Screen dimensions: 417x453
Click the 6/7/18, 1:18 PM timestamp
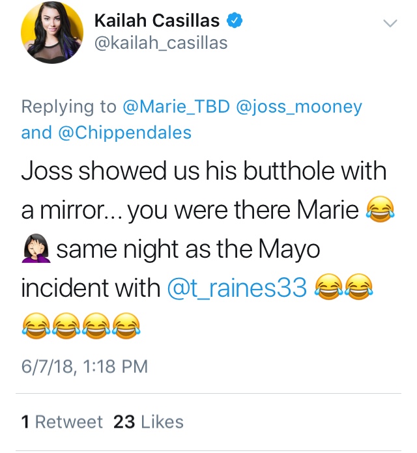coord(85,366)
